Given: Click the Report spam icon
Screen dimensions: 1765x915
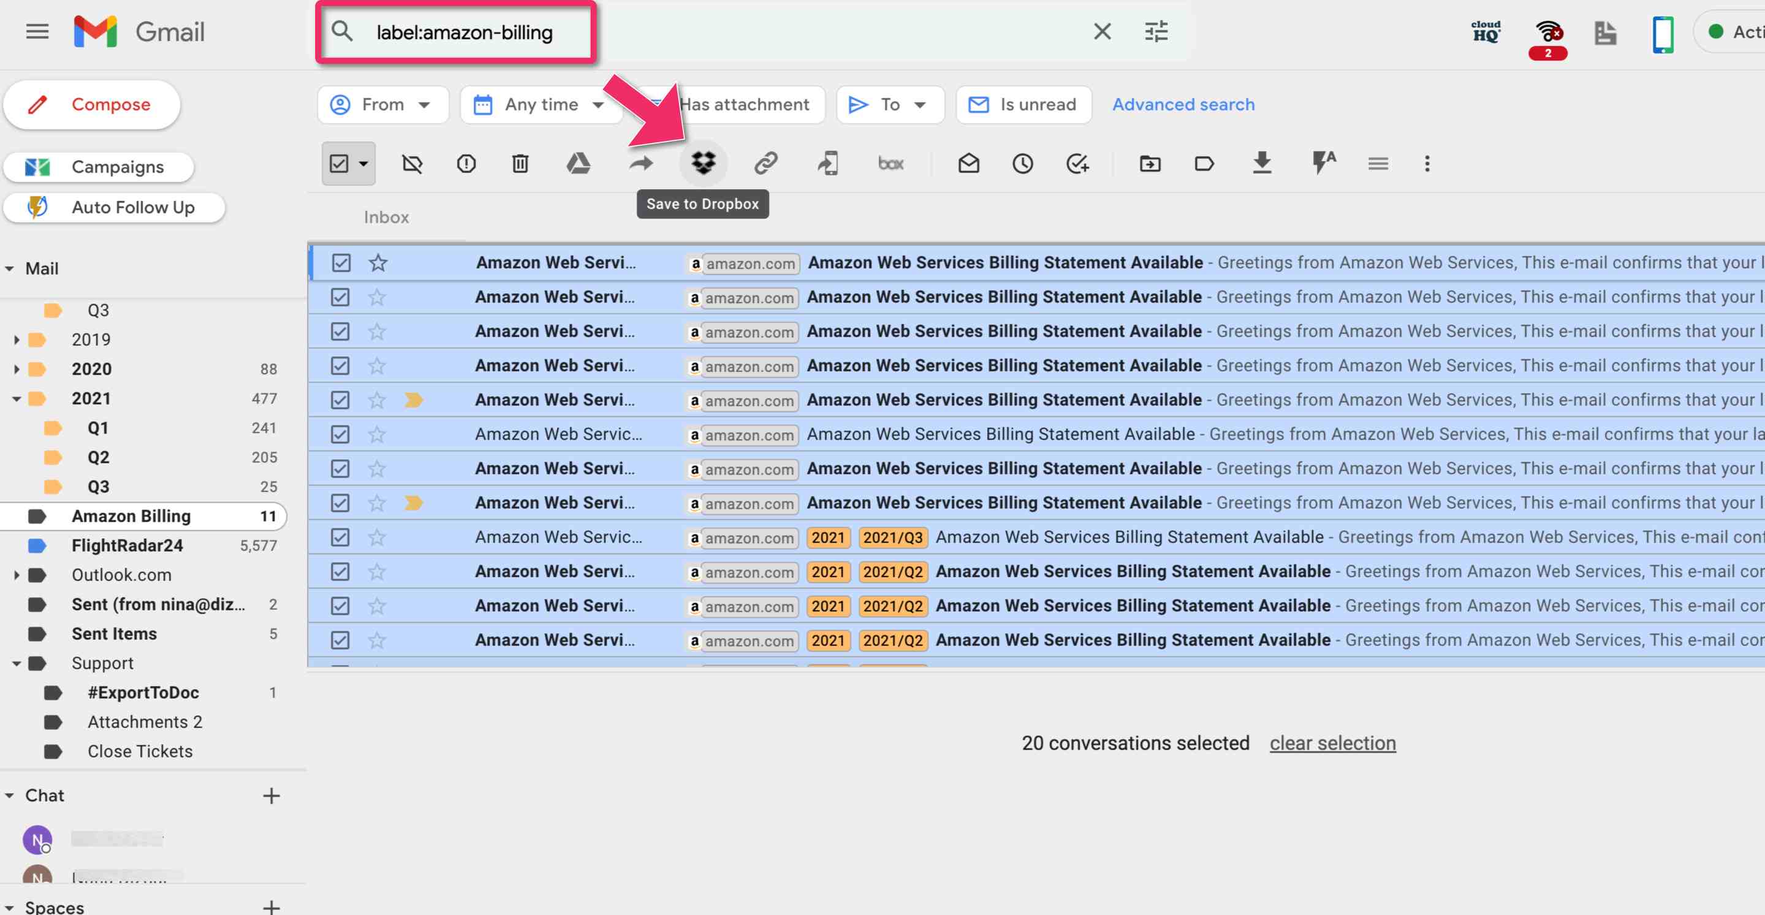Looking at the screenshot, I should point(466,164).
